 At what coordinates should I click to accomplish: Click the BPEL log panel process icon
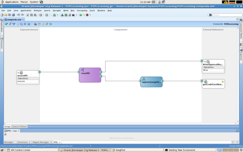(5, 134)
